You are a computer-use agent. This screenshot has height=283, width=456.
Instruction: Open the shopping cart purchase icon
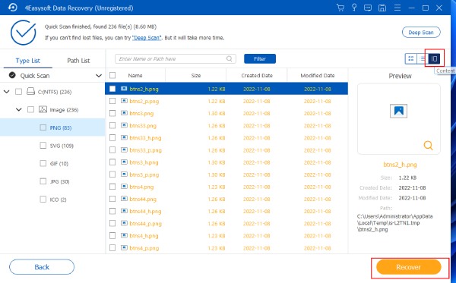point(340,8)
